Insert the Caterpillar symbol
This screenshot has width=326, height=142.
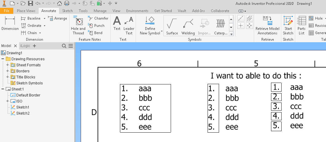(221, 26)
